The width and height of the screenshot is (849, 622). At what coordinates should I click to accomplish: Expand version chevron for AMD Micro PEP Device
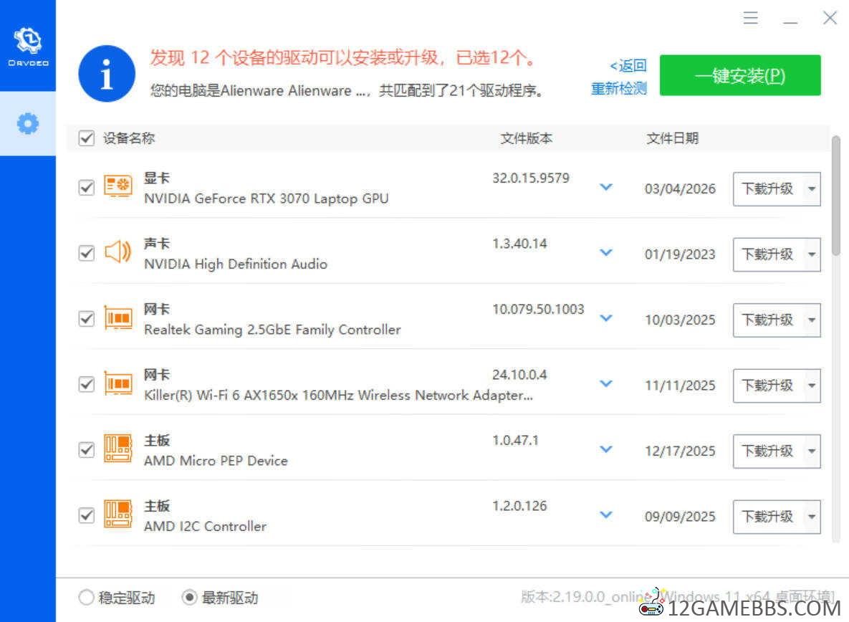pos(606,449)
